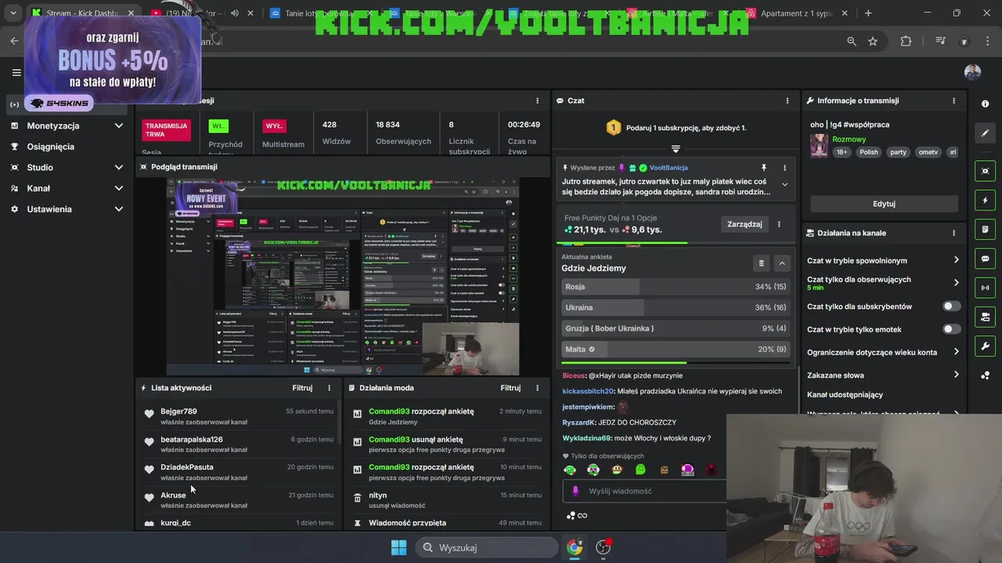Image resolution: width=1002 pixels, height=563 pixels.
Task: Click the document panel icon in right sidebar
Action: click(985, 229)
